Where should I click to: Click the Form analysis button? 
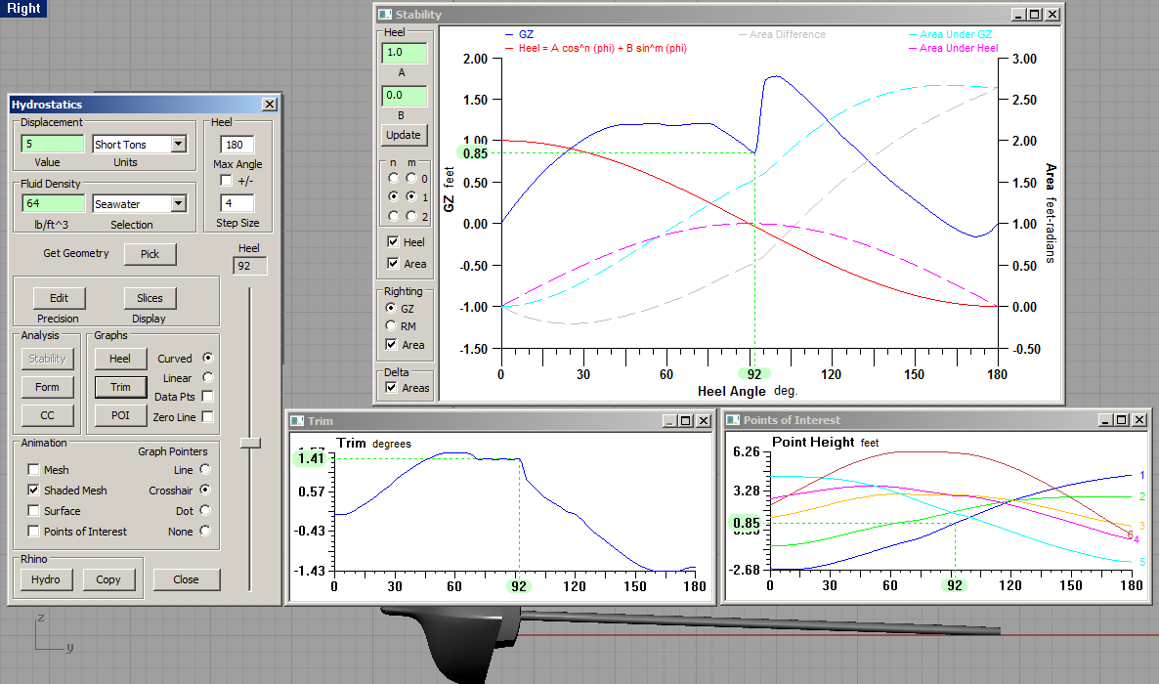[47, 387]
